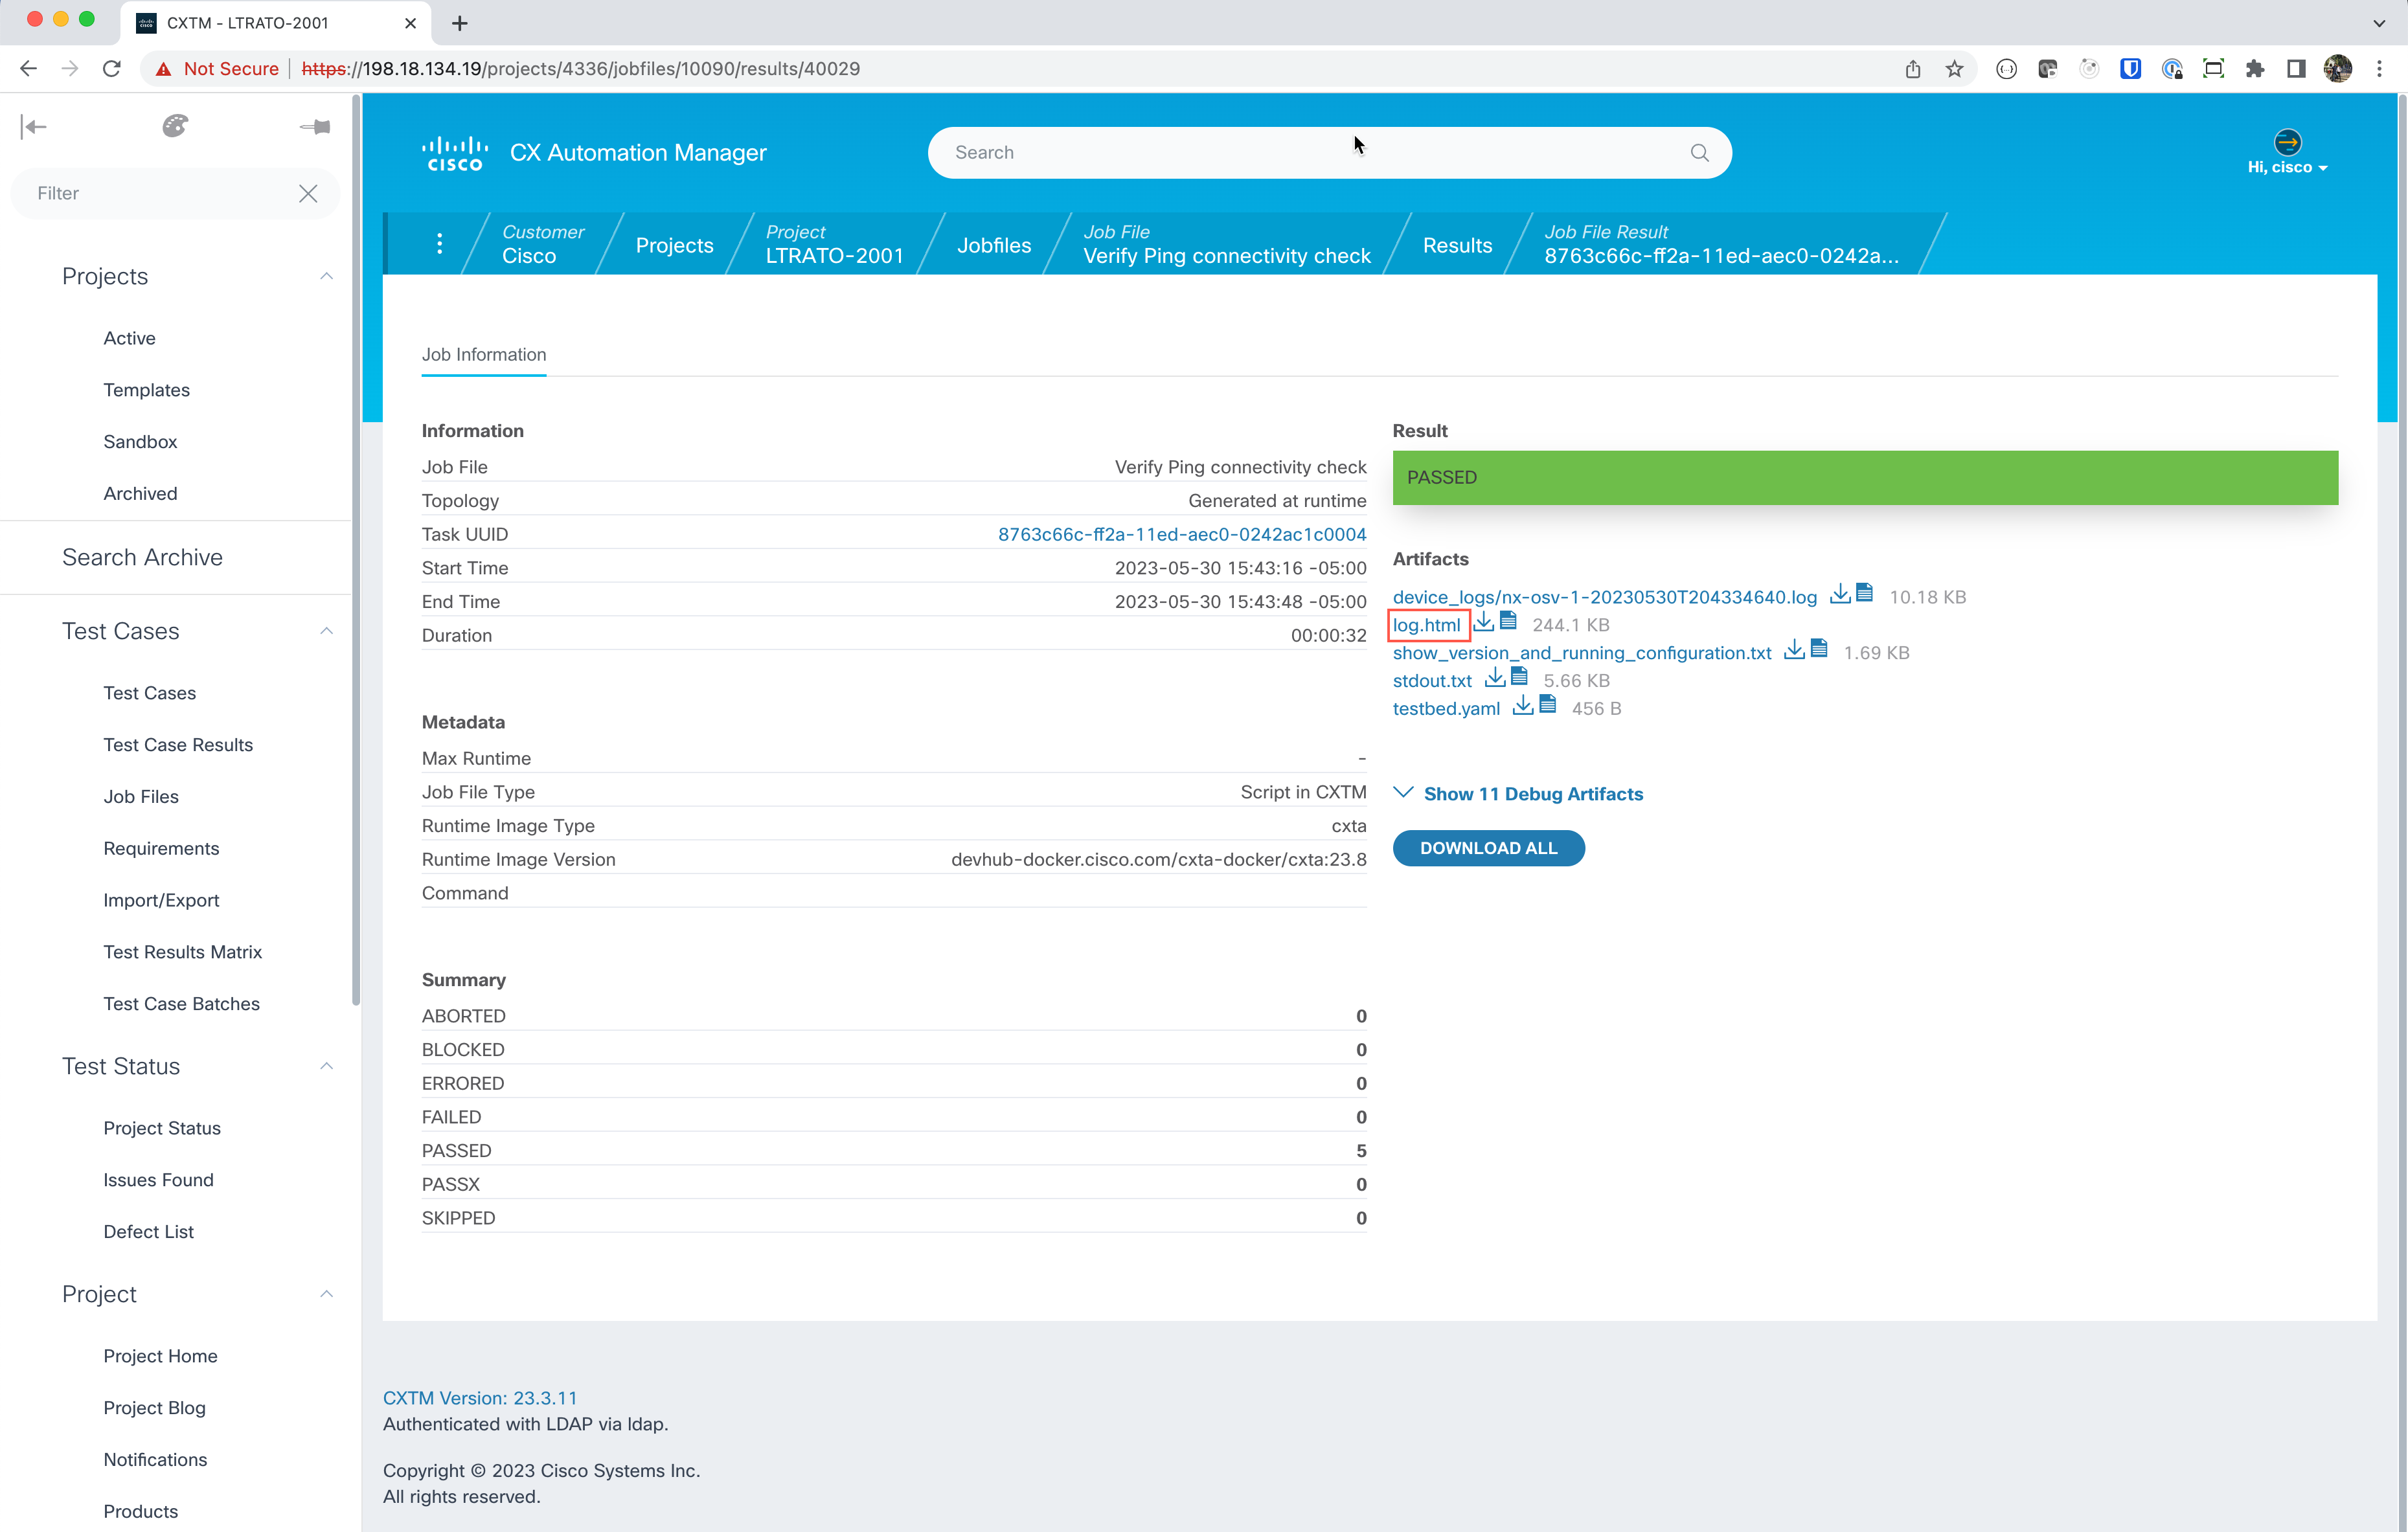Open the theme palette icon in sidebar
The image size is (2408, 1532).
175,126
